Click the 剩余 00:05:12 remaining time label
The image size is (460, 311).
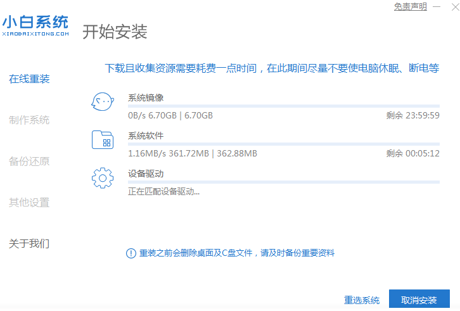click(412, 153)
